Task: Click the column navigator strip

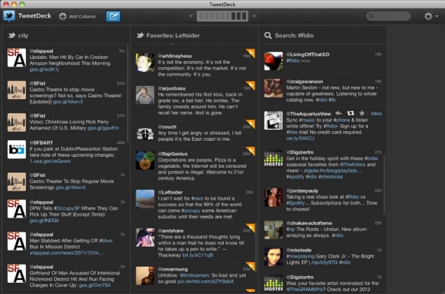Action: (222, 16)
